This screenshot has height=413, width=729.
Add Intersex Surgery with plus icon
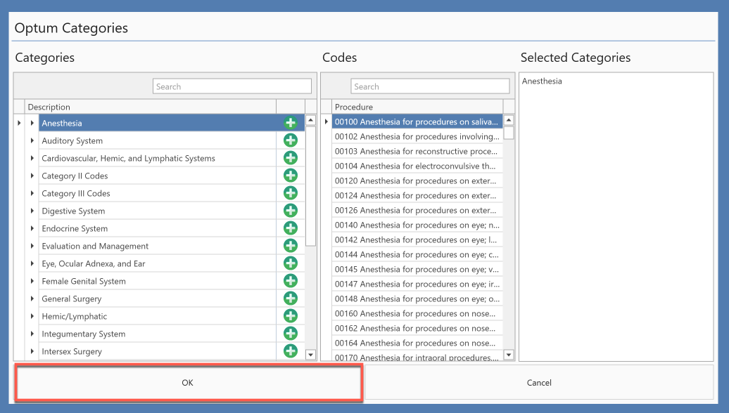point(291,351)
